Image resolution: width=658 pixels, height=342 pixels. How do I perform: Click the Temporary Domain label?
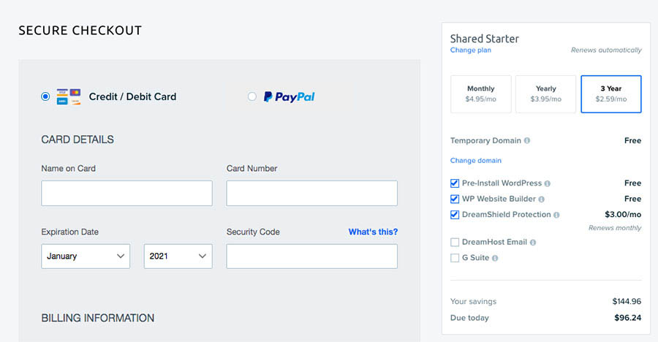pyautogui.click(x=485, y=140)
